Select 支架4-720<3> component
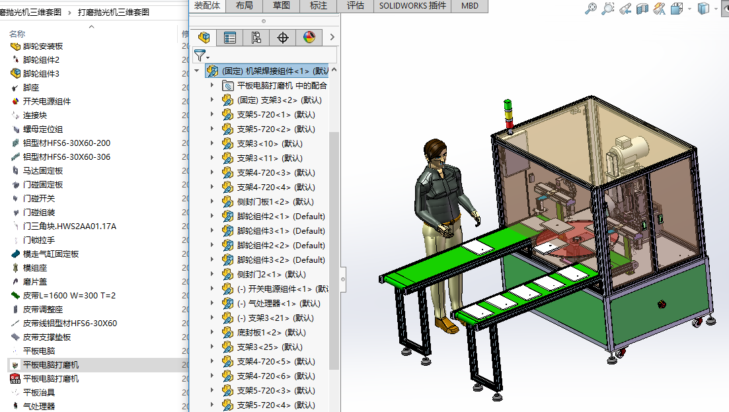 [276, 173]
